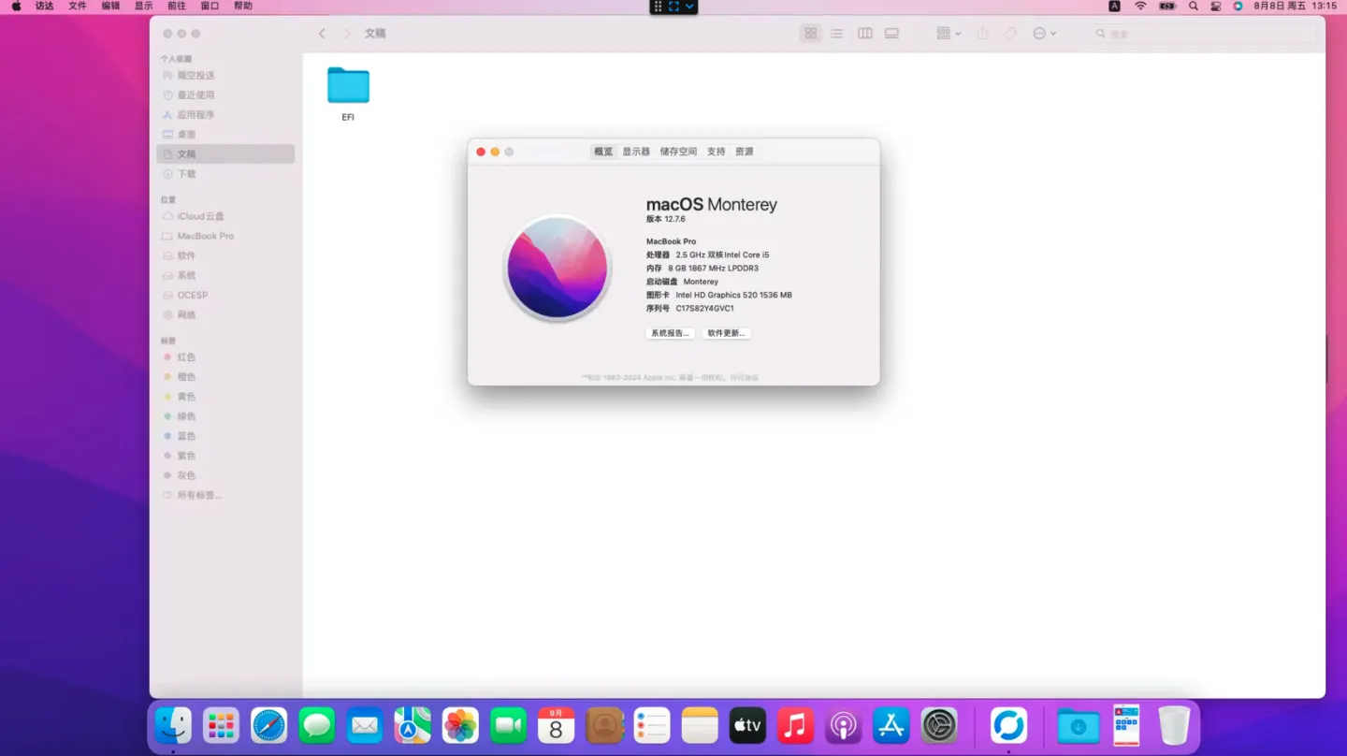Open the 编辑 menu in menu bar
The image size is (1347, 756).
tap(110, 7)
